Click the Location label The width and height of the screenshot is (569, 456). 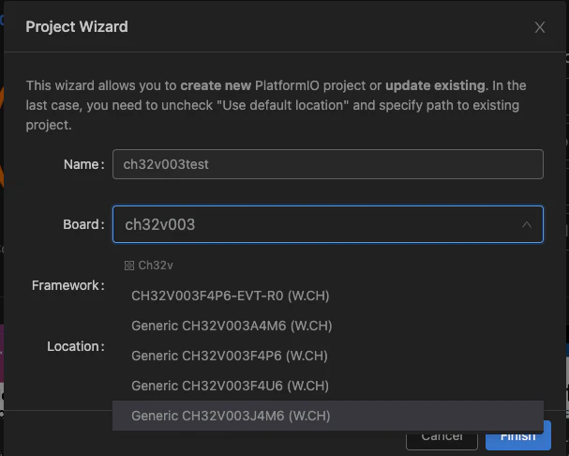[x=76, y=346]
